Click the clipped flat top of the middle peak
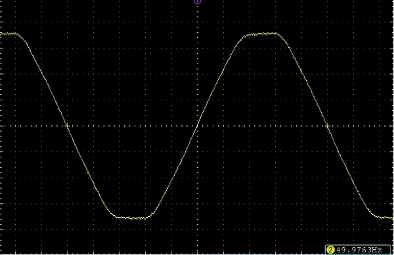Screen dimensions: 394x255 261,34
